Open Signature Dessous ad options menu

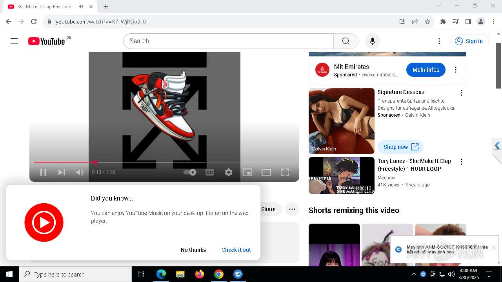(462, 93)
